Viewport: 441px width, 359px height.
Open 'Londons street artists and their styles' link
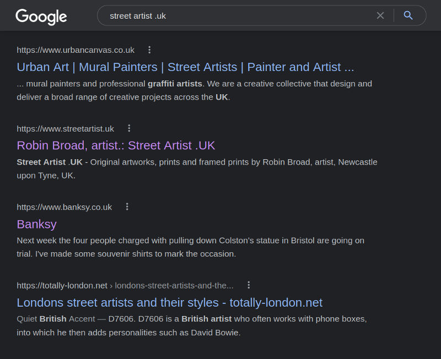170,302
